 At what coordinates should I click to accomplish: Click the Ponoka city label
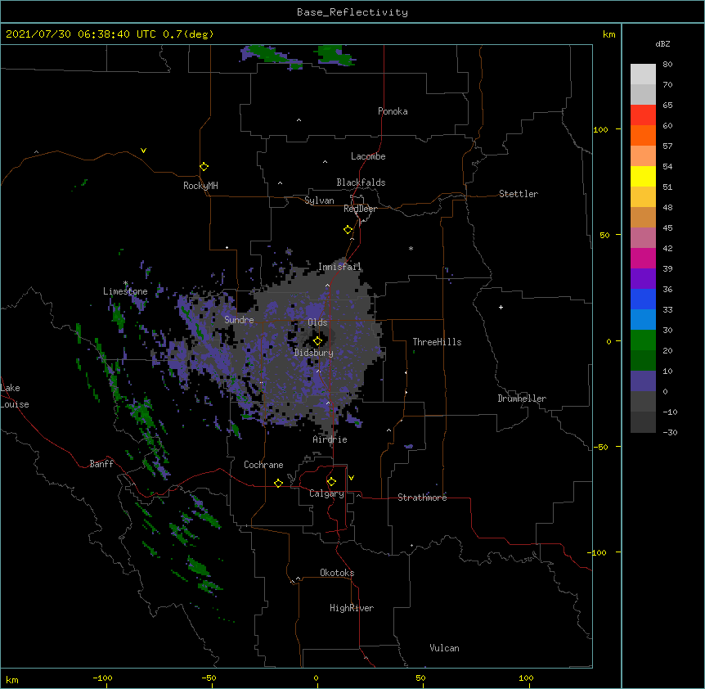click(x=393, y=111)
